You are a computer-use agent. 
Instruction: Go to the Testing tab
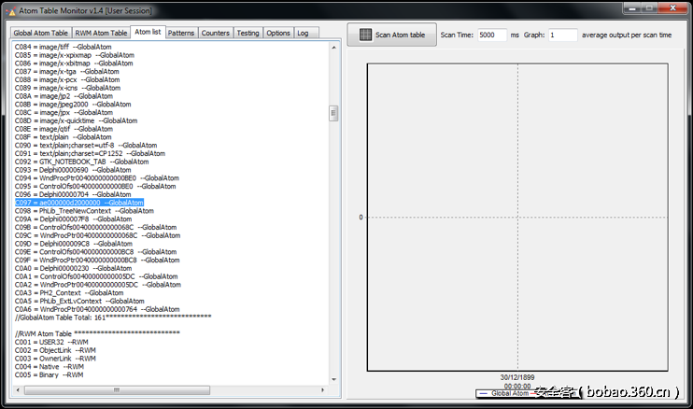(x=247, y=33)
